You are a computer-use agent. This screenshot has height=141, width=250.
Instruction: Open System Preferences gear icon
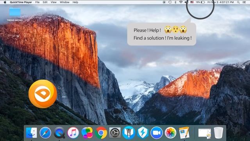click(x=115, y=133)
